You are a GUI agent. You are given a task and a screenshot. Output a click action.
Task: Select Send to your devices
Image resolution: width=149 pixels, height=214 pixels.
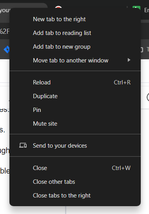tap(75, 146)
